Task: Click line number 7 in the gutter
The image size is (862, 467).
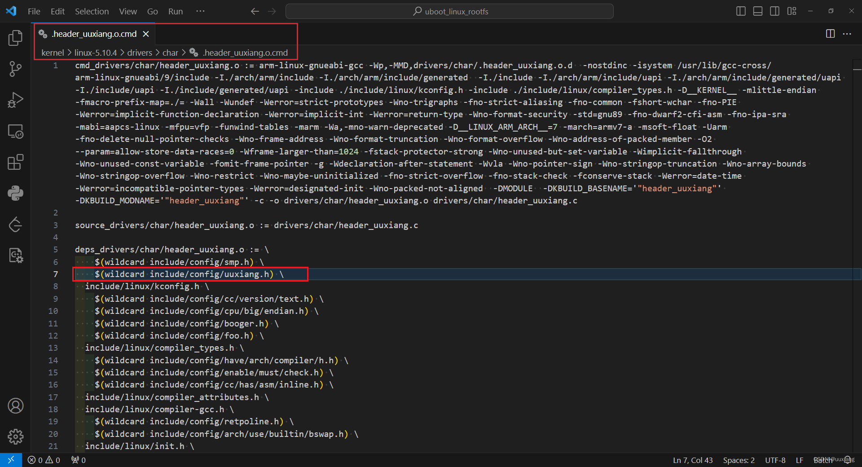Action: point(56,274)
